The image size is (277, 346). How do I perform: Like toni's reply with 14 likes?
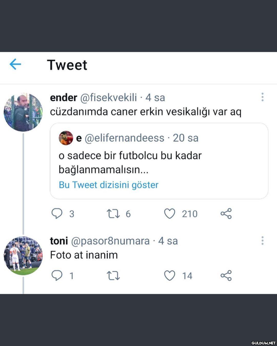[170, 276]
